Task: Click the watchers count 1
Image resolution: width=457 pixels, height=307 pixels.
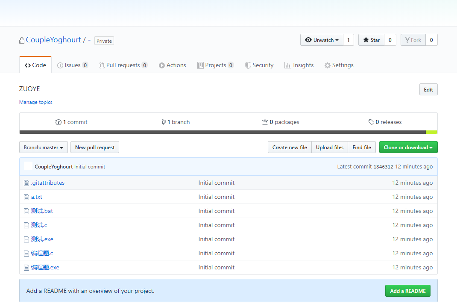Action: [348, 40]
